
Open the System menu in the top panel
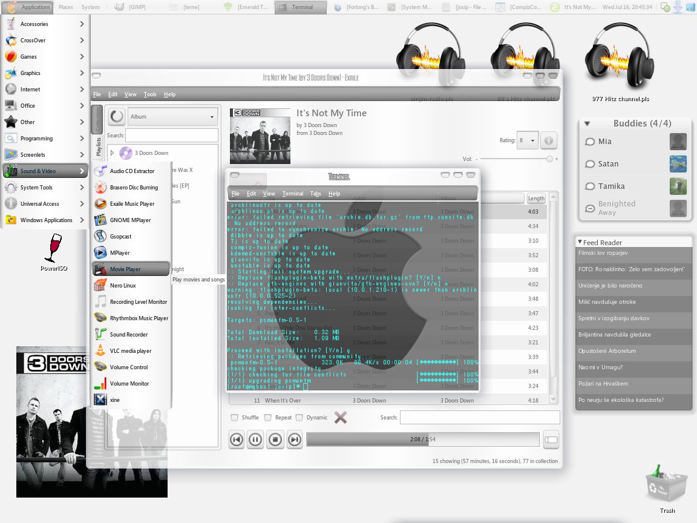tap(91, 7)
